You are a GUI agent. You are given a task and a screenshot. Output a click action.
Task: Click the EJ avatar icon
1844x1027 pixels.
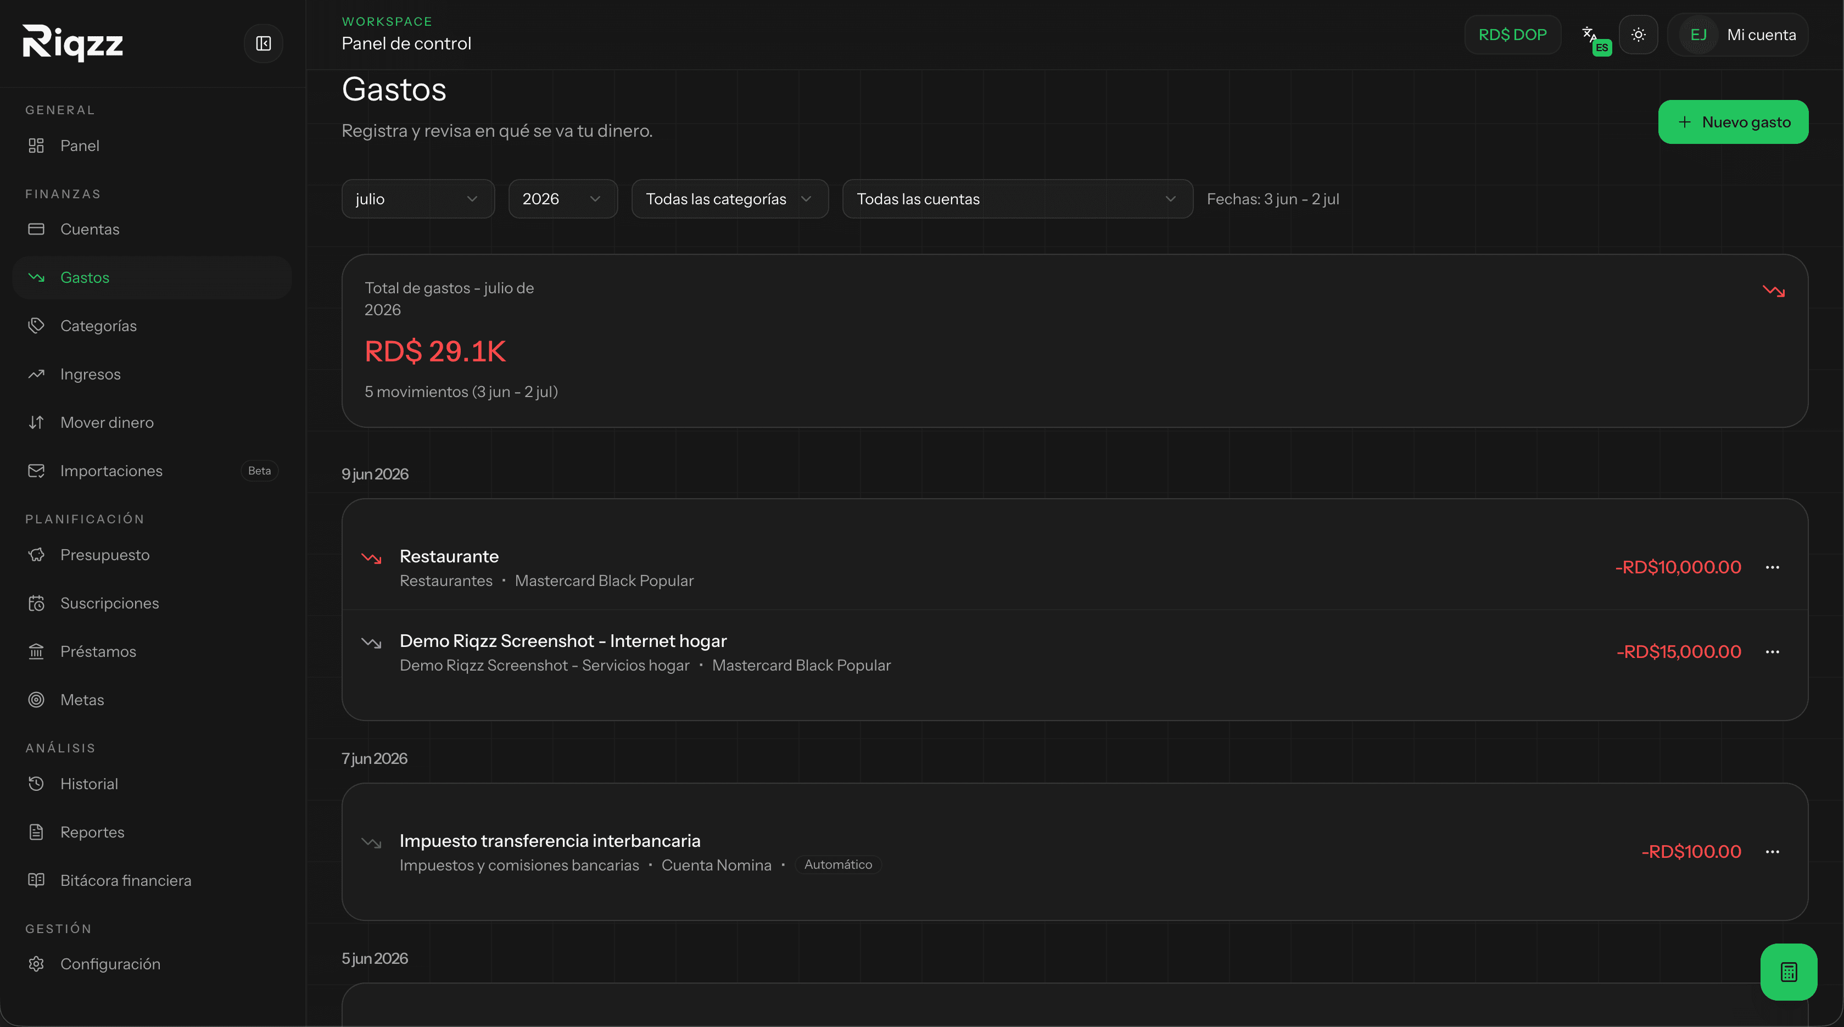coord(1698,35)
